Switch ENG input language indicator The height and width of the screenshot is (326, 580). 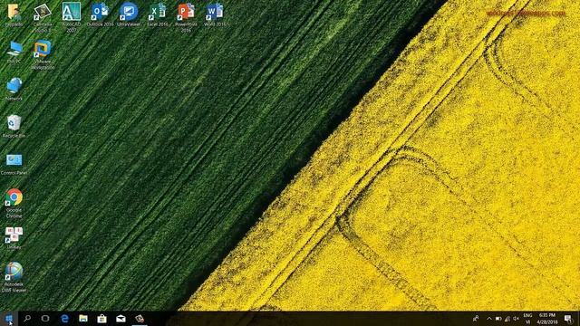[527, 319]
